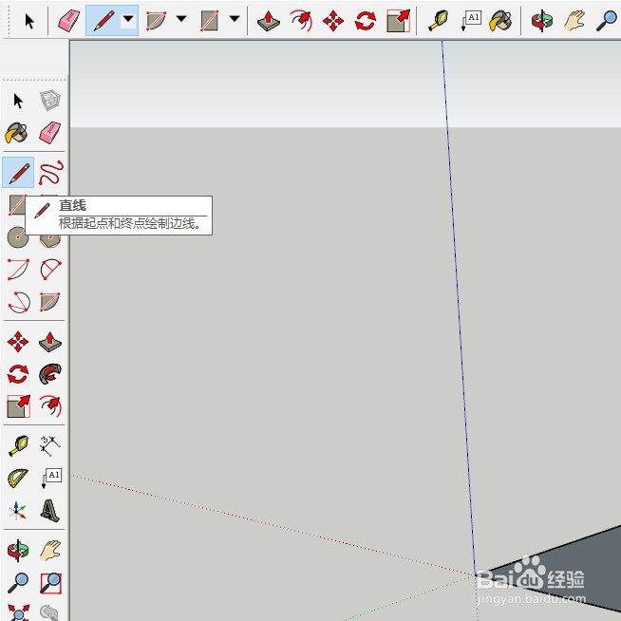The image size is (621, 621).
Task: Choose the 2 Point Arc tool in the left palette
Action: tap(50, 270)
